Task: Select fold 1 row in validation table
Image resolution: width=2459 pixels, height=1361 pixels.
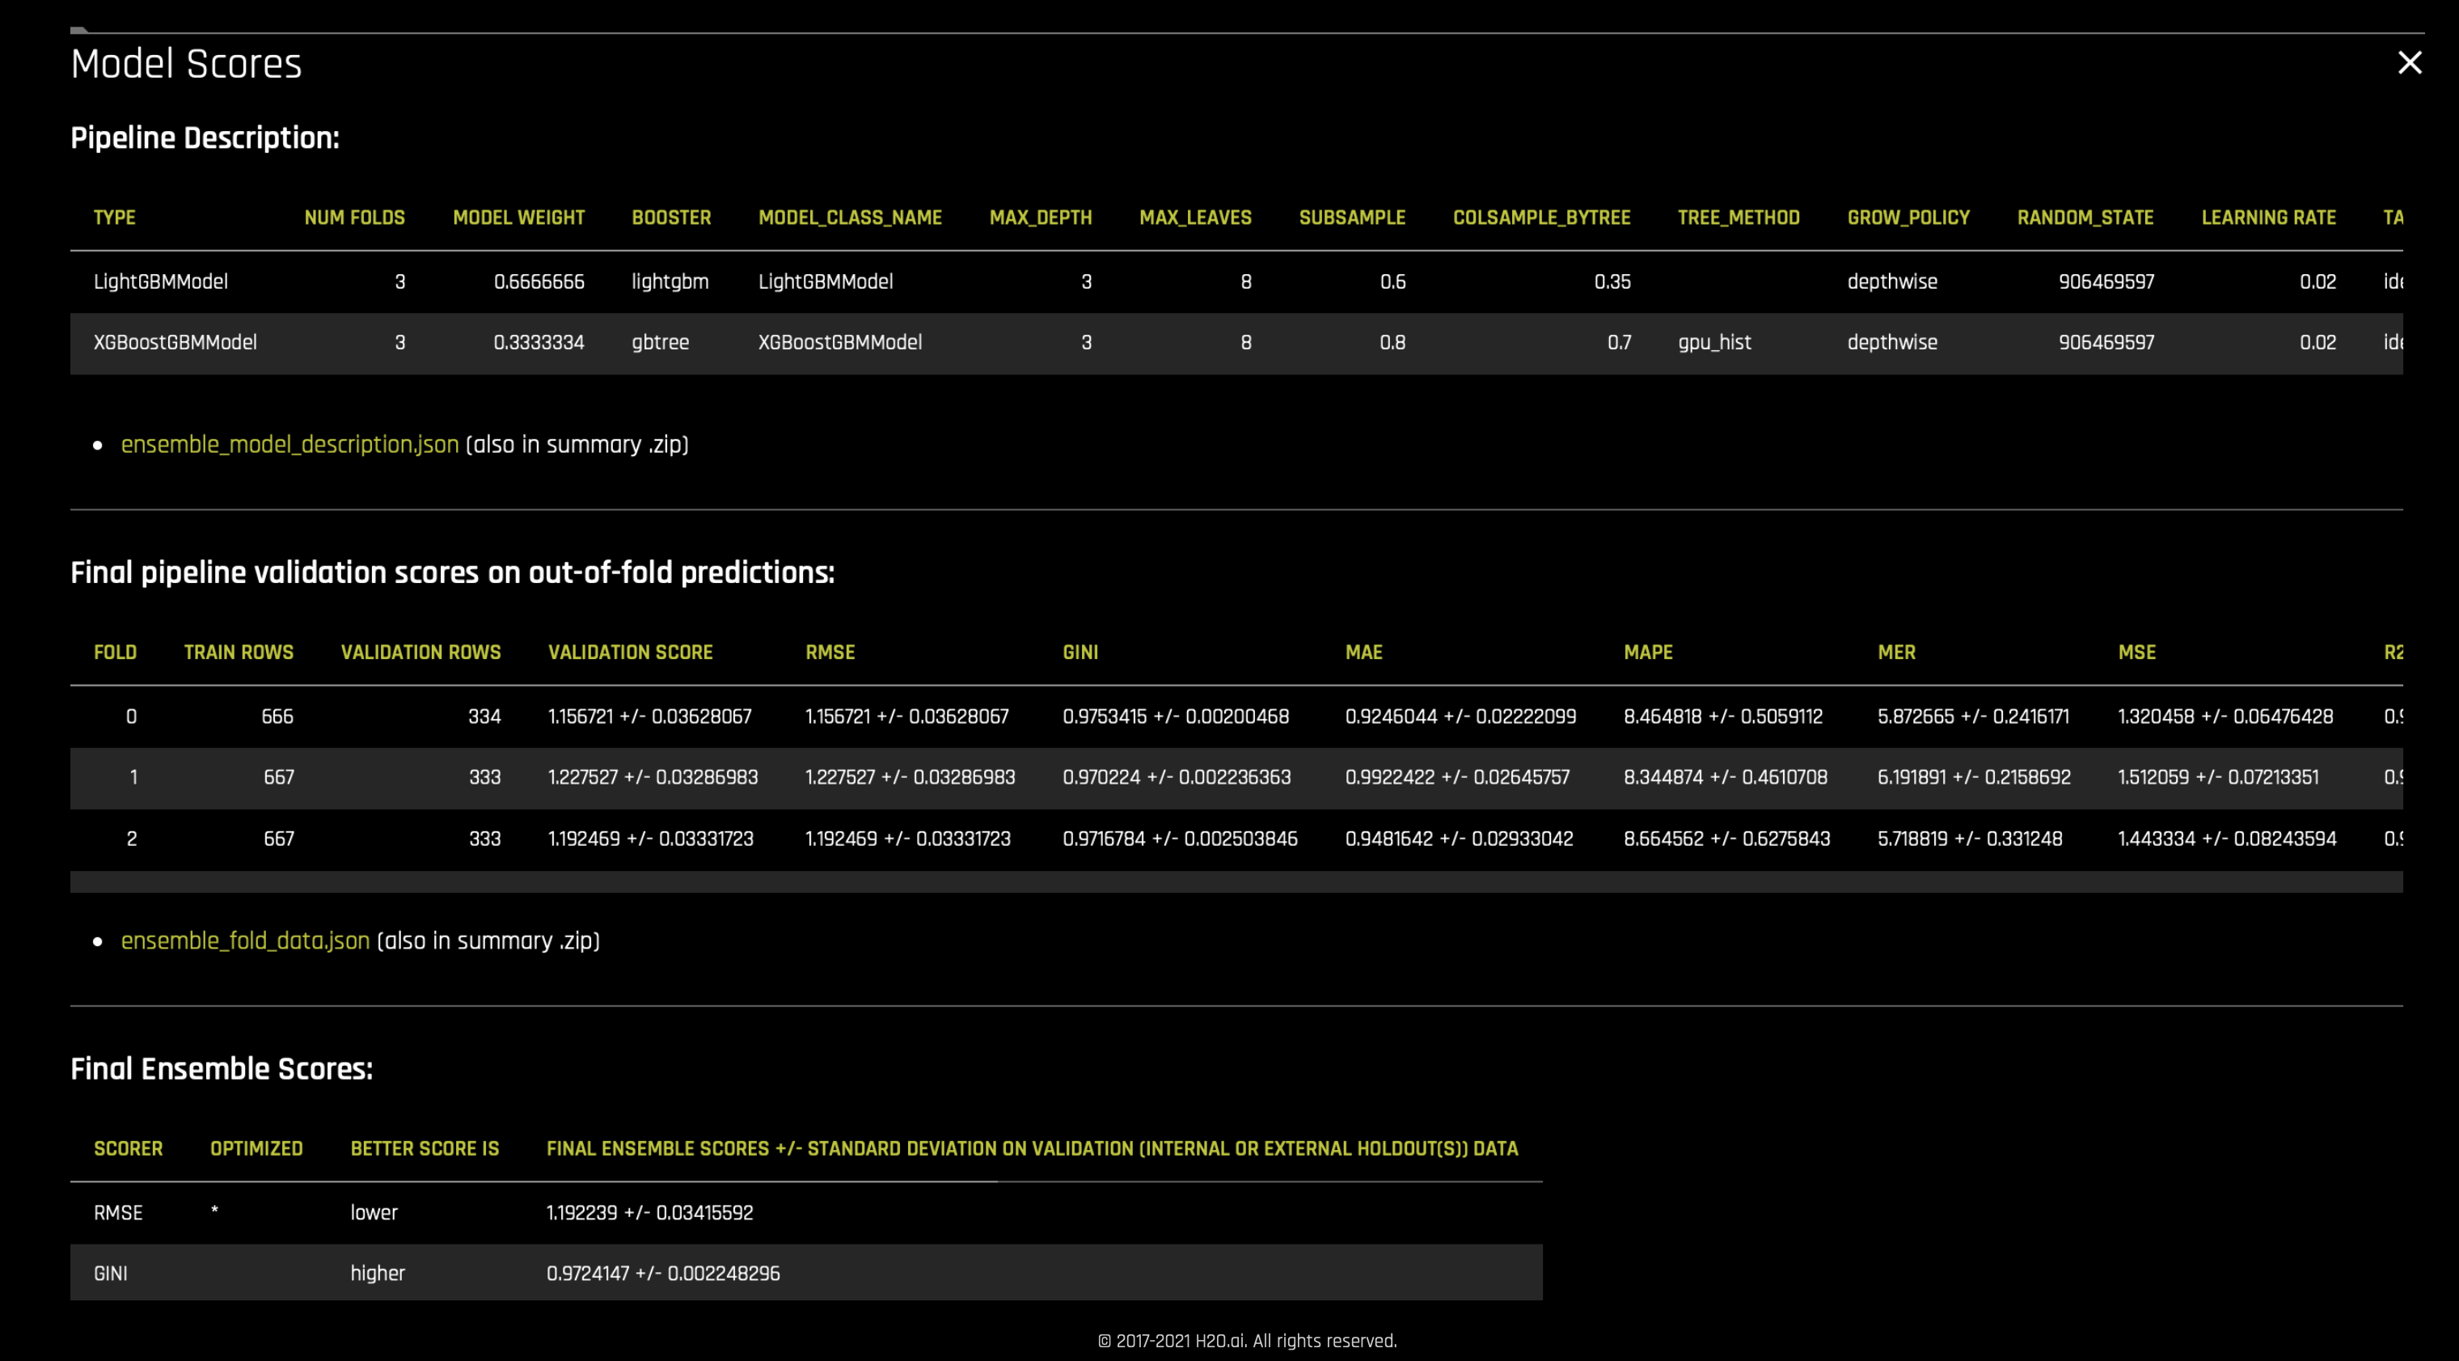Action: point(133,778)
